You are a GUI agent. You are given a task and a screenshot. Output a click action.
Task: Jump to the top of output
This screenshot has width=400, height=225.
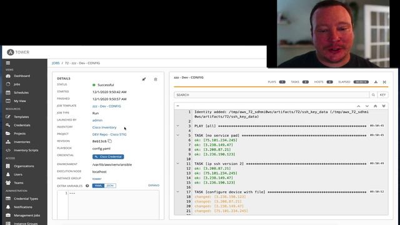click(x=375, y=106)
